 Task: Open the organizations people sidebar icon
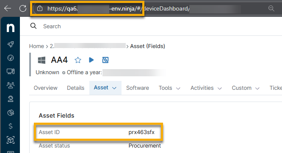pyautogui.click(x=11, y=85)
